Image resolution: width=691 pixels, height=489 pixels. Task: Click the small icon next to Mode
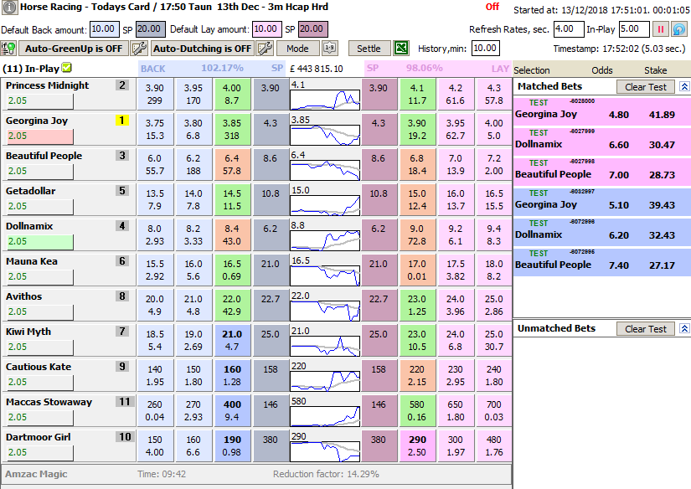point(330,49)
